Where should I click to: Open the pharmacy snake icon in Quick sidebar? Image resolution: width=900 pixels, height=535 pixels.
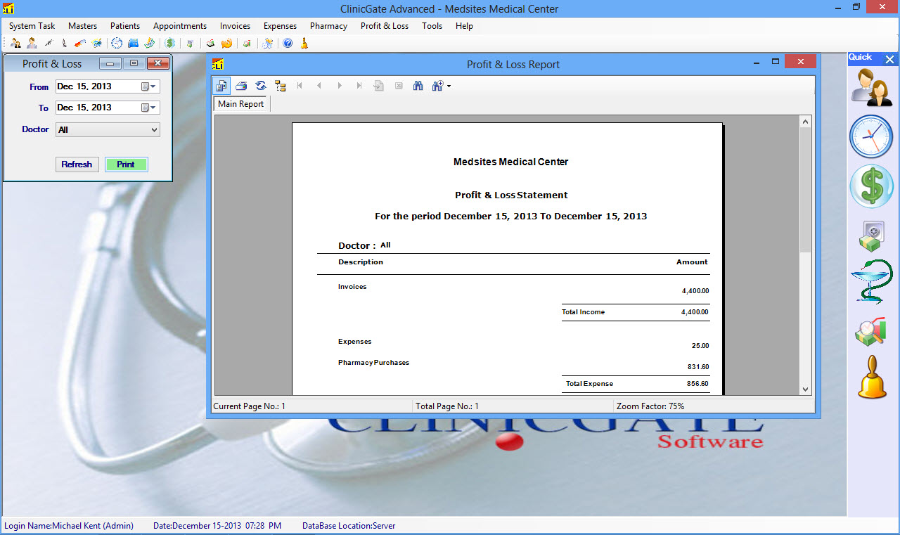pos(871,281)
